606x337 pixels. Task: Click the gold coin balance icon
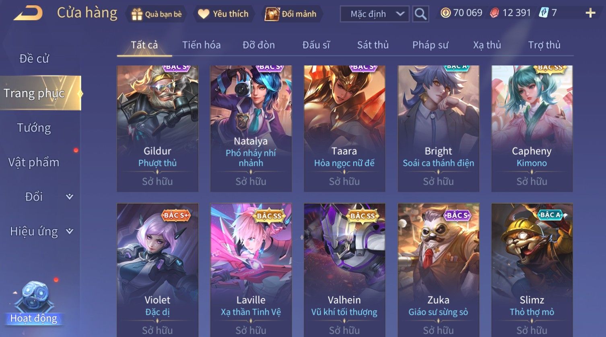(445, 13)
